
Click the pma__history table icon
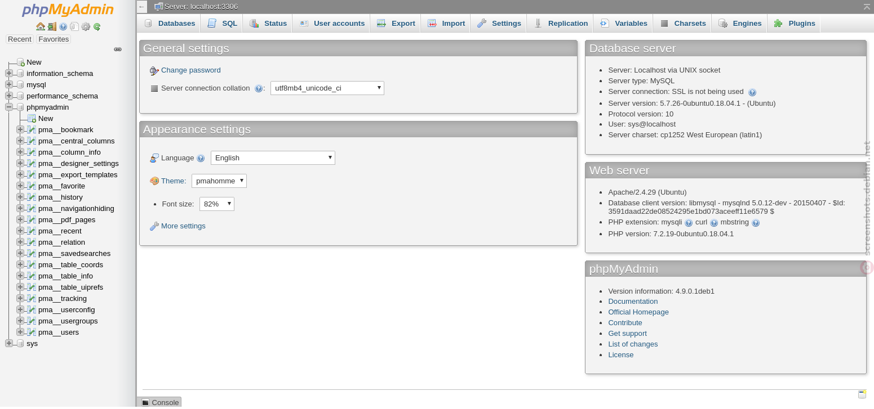pyautogui.click(x=32, y=197)
